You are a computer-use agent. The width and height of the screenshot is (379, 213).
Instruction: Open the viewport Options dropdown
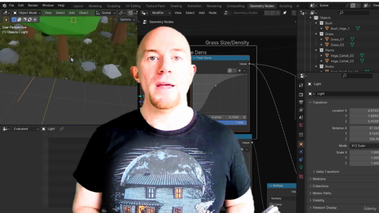click(127, 20)
